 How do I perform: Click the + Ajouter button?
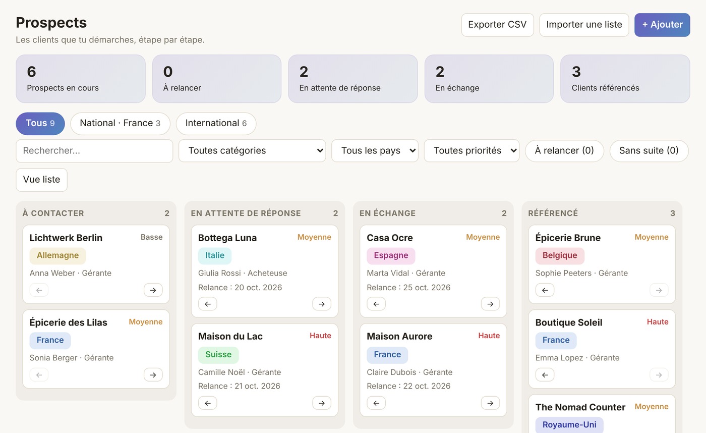[662, 25]
